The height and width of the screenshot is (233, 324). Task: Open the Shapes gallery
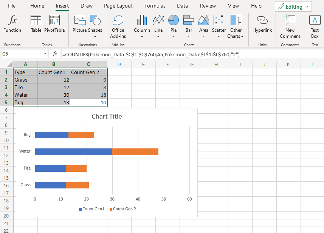pyautogui.click(x=95, y=26)
